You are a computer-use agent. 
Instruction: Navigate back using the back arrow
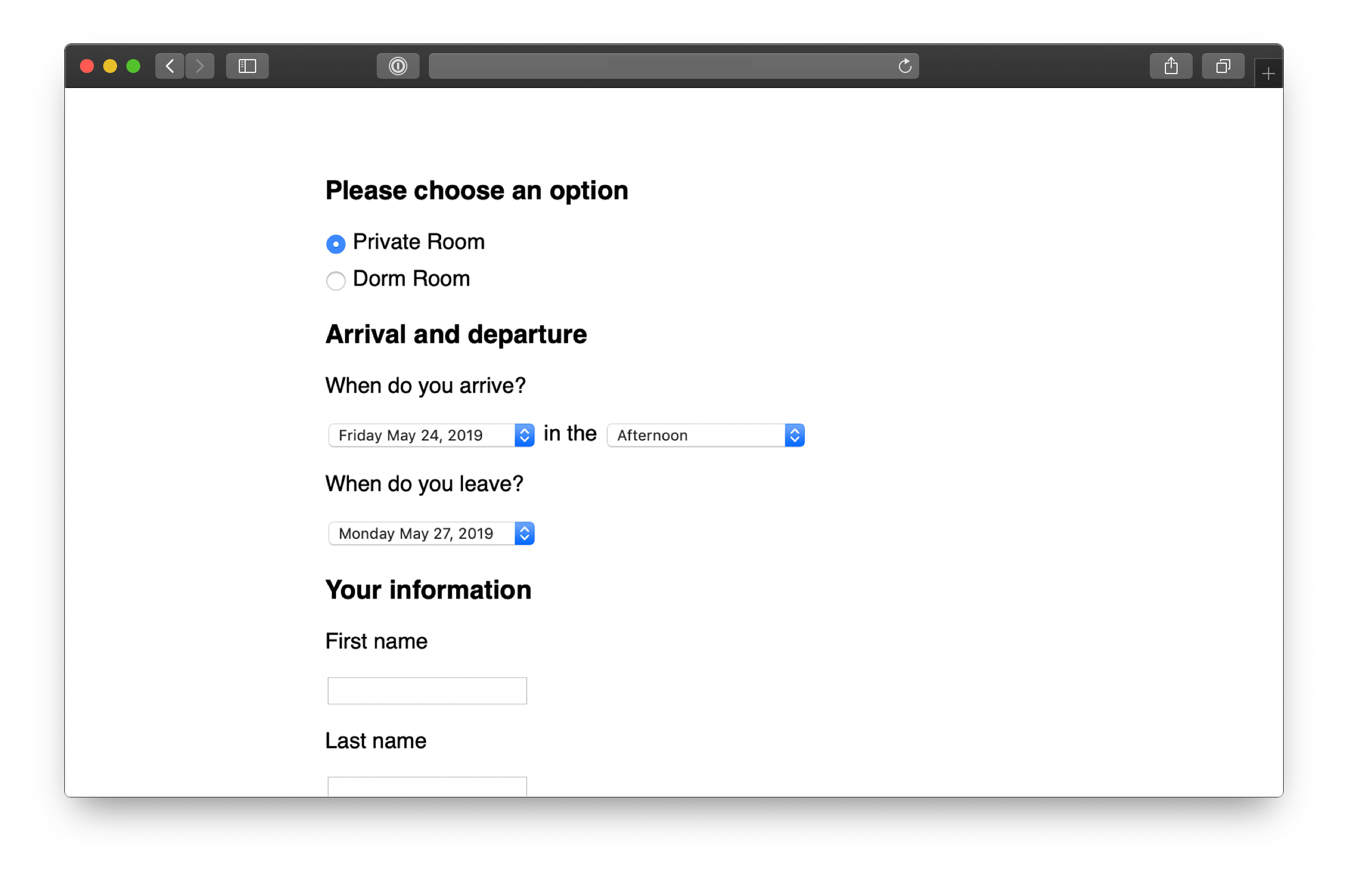point(169,65)
